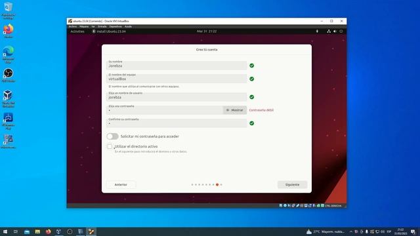
Task: Open the Dispositivos menu in VirtualBox
Action: coord(115,26)
